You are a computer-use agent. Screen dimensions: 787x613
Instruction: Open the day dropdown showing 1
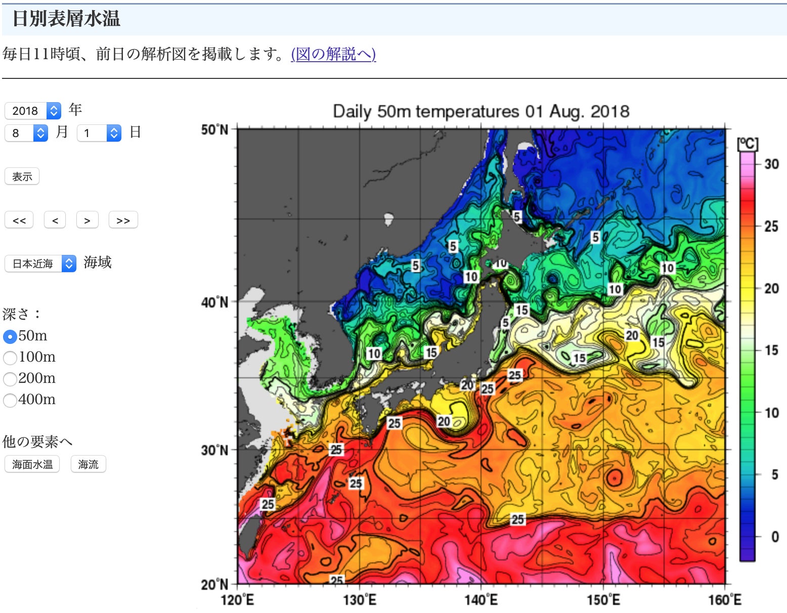pos(99,133)
